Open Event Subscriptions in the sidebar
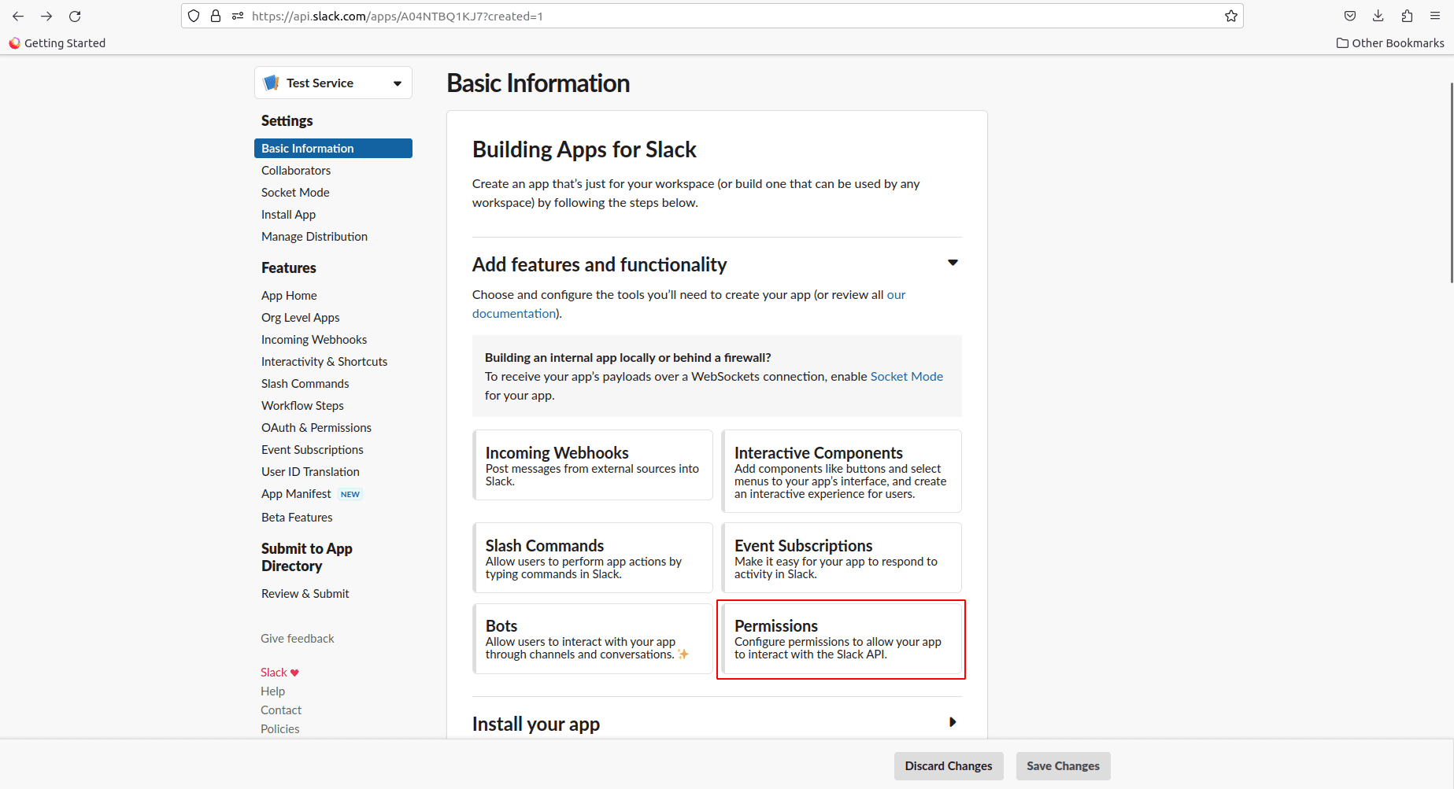1454x789 pixels. pos(313,450)
